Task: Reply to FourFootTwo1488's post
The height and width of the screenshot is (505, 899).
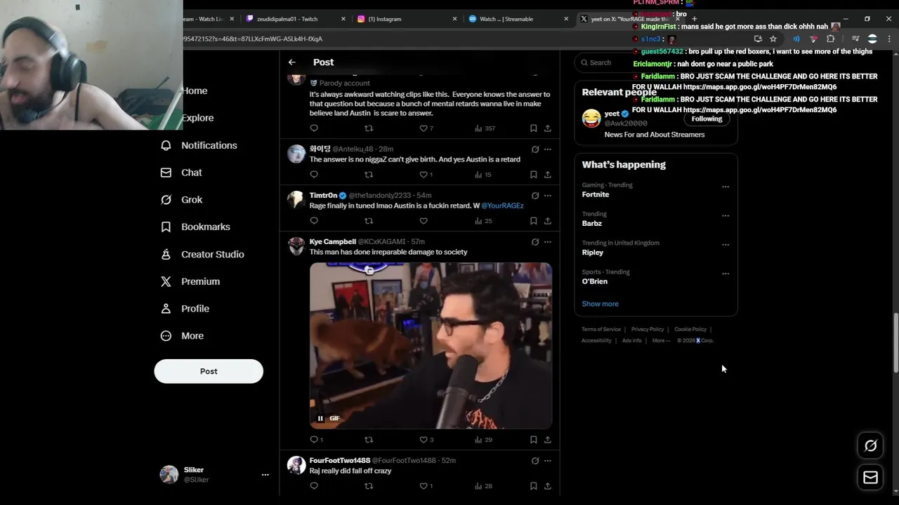Action: coord(314,486)
